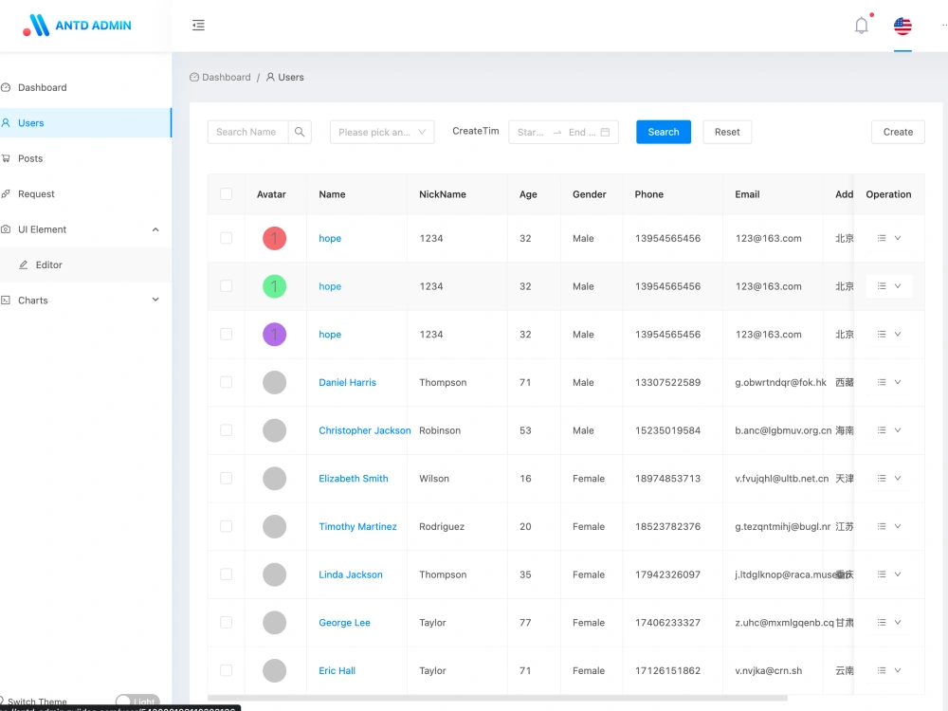Toggle the select-all header checkbox
948x711 pixels.
(x=227, y=194)
